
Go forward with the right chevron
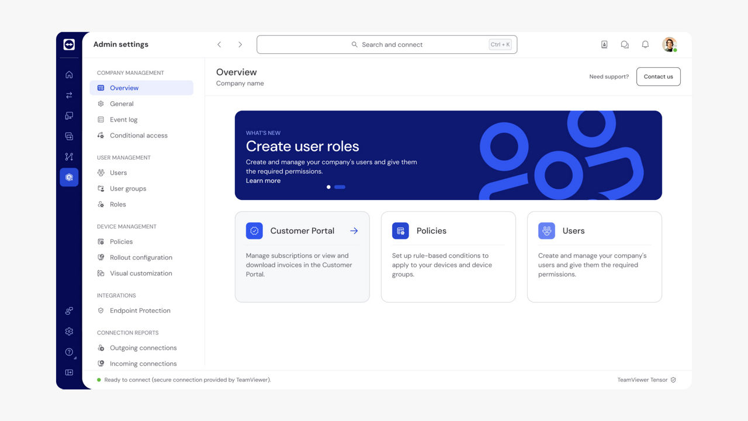tap(240, 44)
